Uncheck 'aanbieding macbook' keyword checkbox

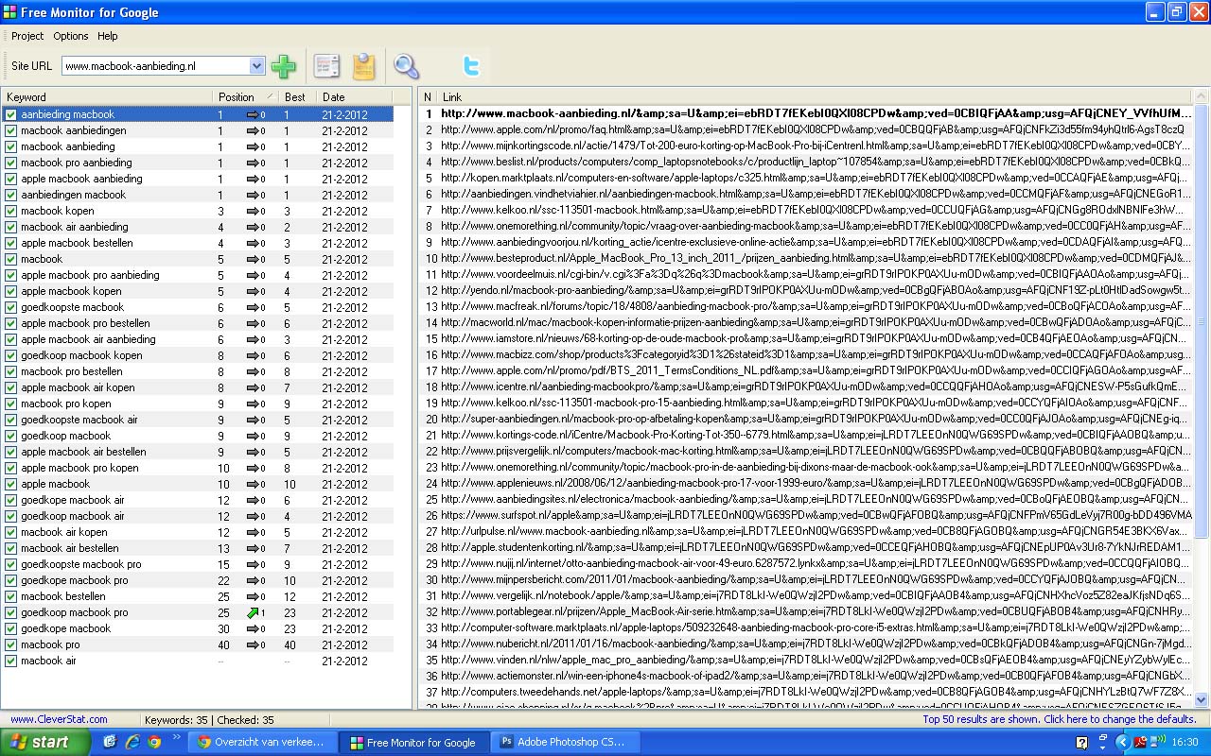click(x=11, y=114)
